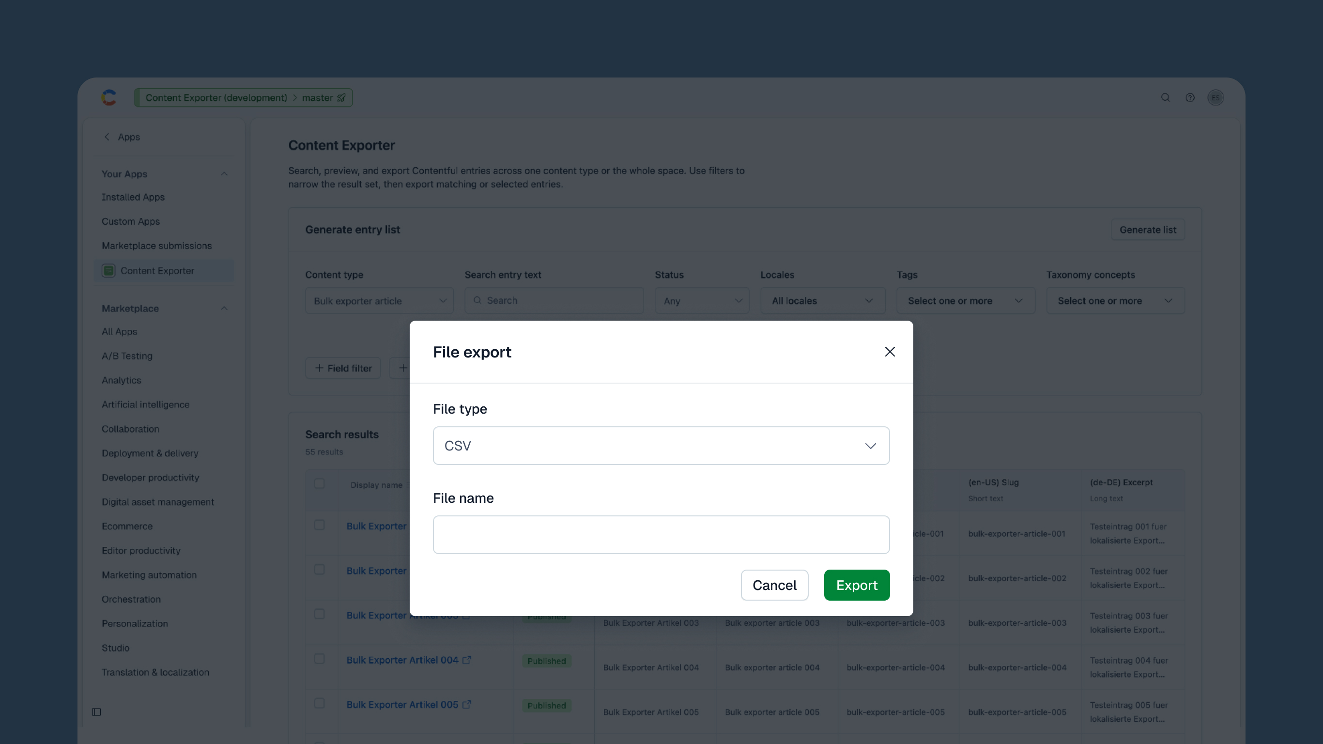Cancel the file export
Image resolution: width=1323 pixels, height=744 pixels.
point(774,585)
